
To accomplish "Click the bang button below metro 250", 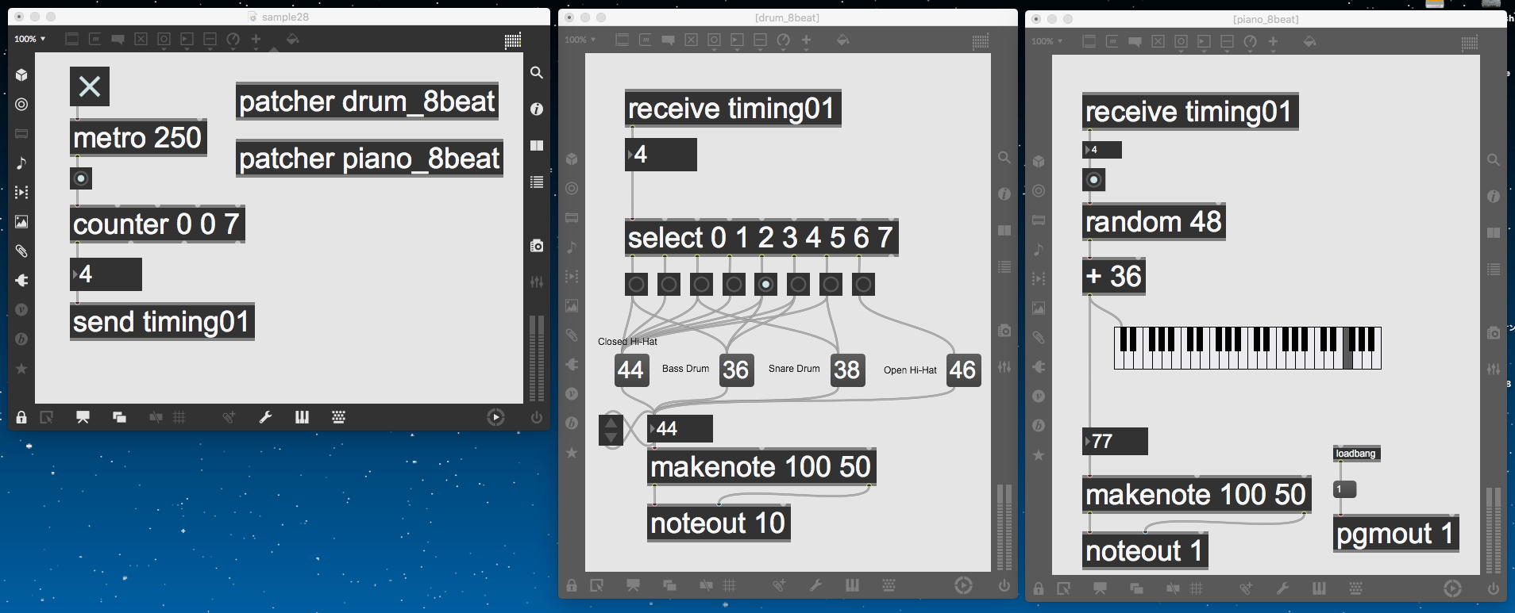I will [x=81, y=178].
